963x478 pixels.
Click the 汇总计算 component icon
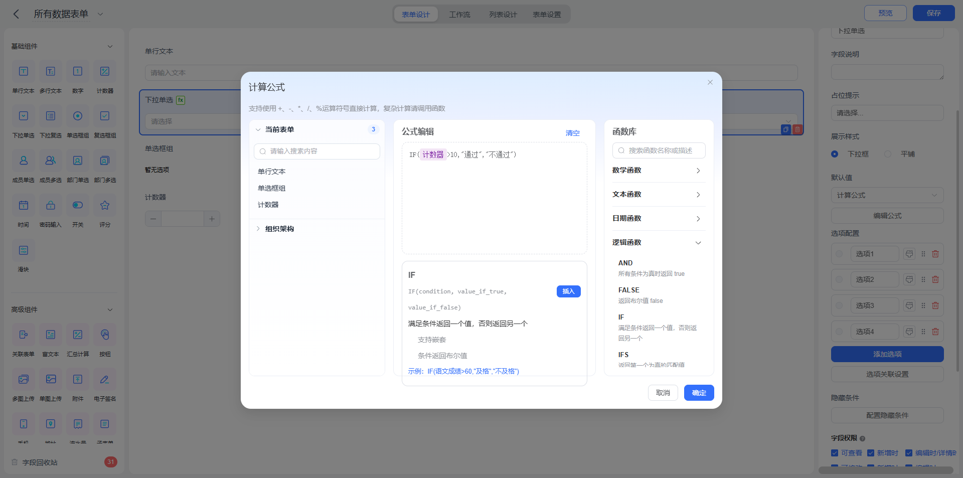pos(78,335)
